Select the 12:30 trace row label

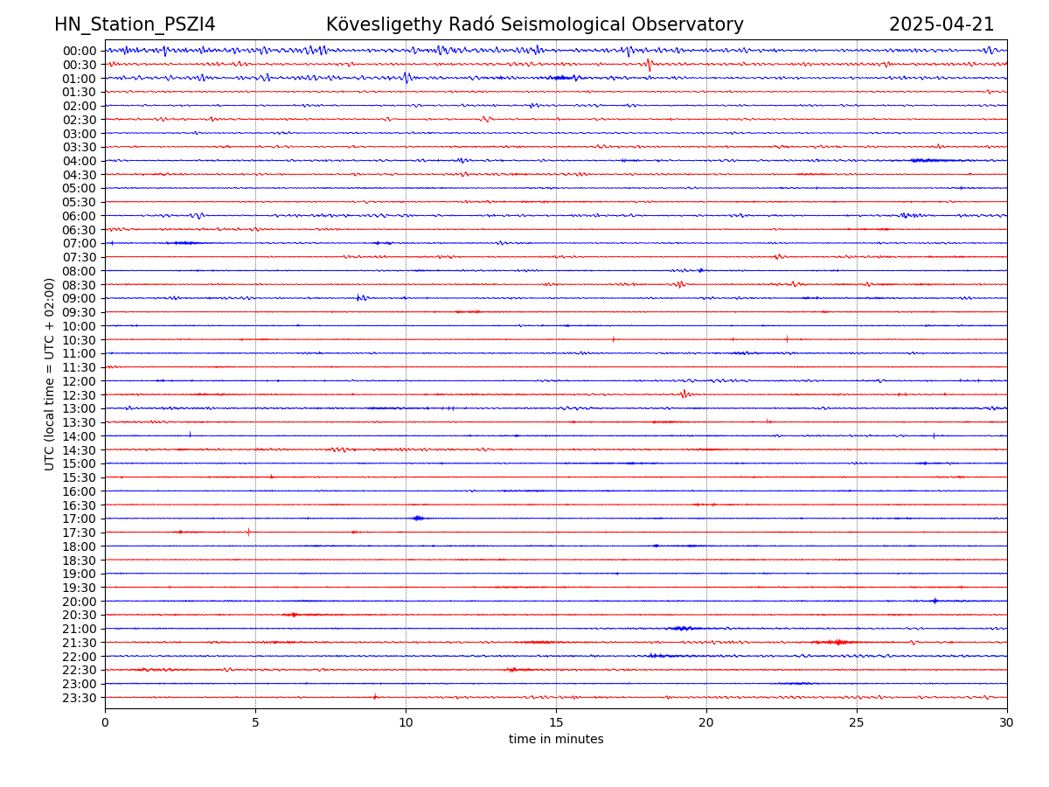[x=79, y=395]
